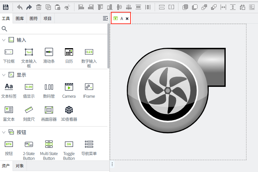Collapse the 显示 section
The width and height of the screenshot is (258, 172).
[4, 75]
